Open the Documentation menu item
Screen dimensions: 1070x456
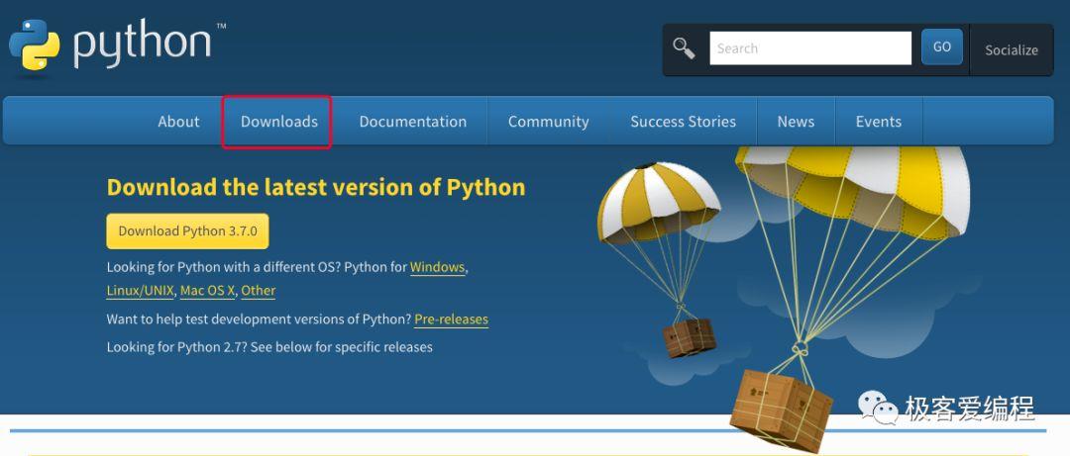coord(413,122)
